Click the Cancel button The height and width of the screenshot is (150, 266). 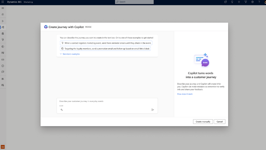point(220,122)
